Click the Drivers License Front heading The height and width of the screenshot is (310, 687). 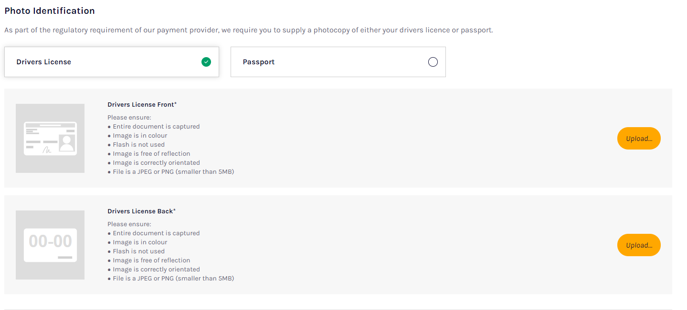(142, 104)
